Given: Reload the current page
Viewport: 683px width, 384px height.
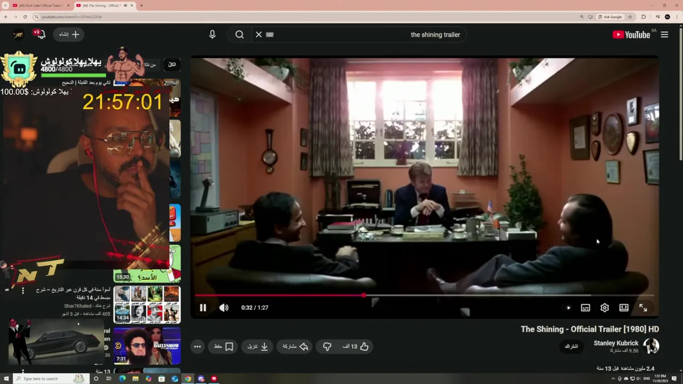Looking at the screenshot, I should click(x=25, y=17).
